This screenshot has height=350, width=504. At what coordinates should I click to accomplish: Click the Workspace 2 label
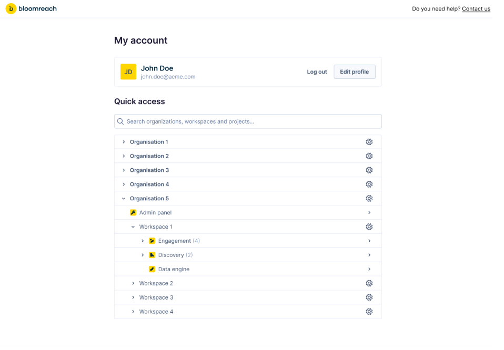(156, 283)
